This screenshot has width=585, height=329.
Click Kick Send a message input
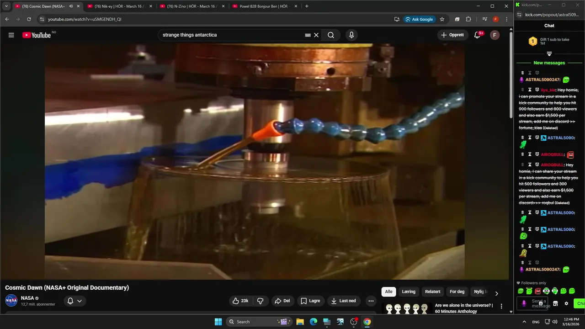(x=532, y=303)
